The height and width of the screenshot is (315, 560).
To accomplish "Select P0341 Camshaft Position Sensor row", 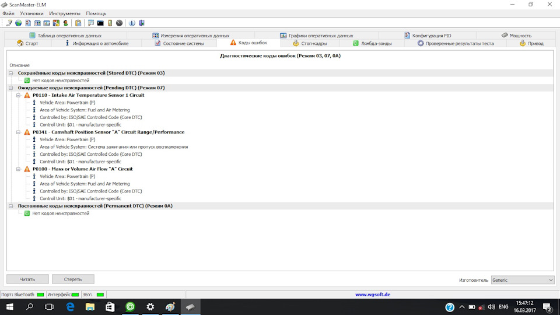I will 108,132.
